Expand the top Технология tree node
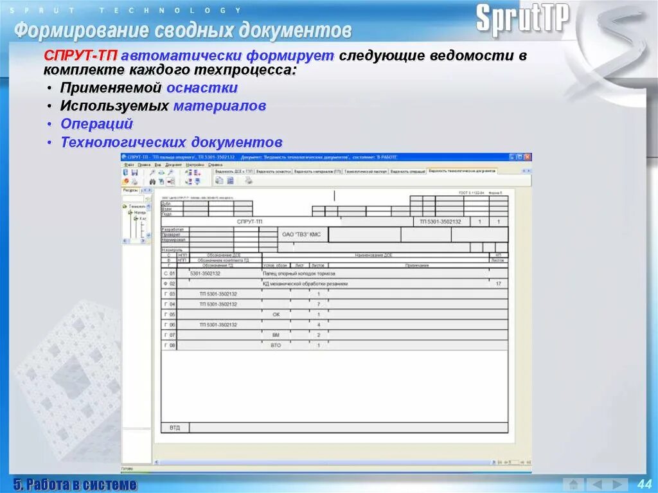The image size is (658, 493). (125, 206)
